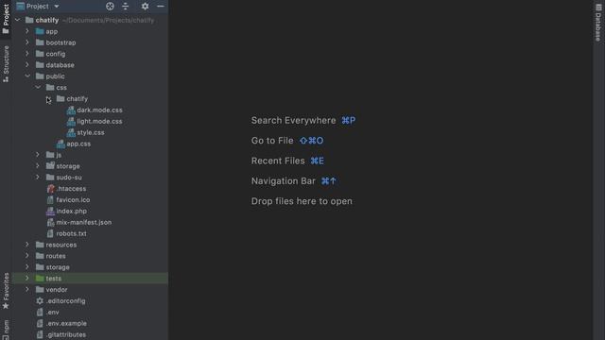Expand the vendor folder
Image resolution: width=605 pixels, height=340 pixels.
[27, 289]
